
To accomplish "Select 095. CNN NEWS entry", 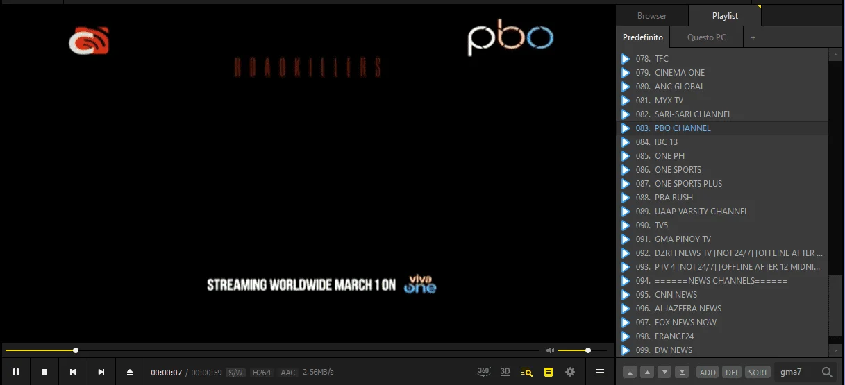I will pyautogui.click(x=722, y=295).
